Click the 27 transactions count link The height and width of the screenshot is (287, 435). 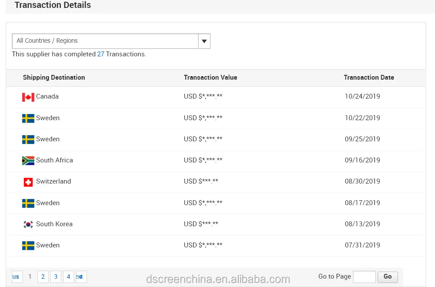pos(101,54)
